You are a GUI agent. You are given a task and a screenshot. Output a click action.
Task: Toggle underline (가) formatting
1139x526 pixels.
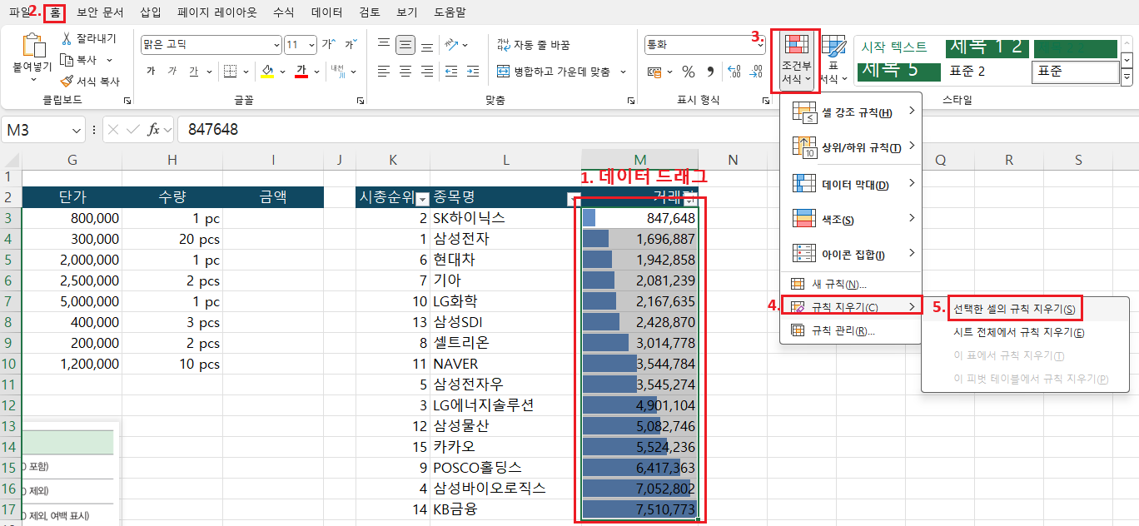click(193, 72)
